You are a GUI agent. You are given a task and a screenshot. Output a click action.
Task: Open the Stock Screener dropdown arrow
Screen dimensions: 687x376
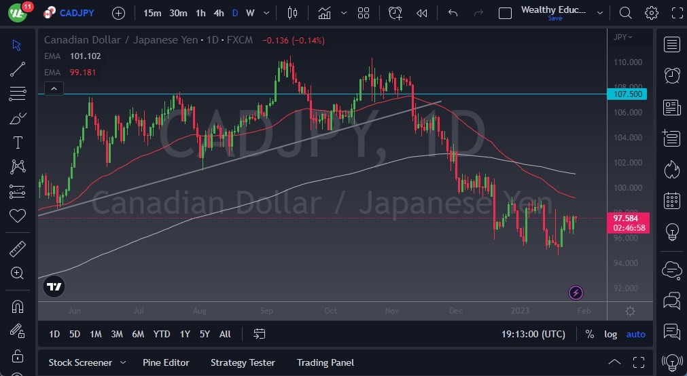coord(123,362)
